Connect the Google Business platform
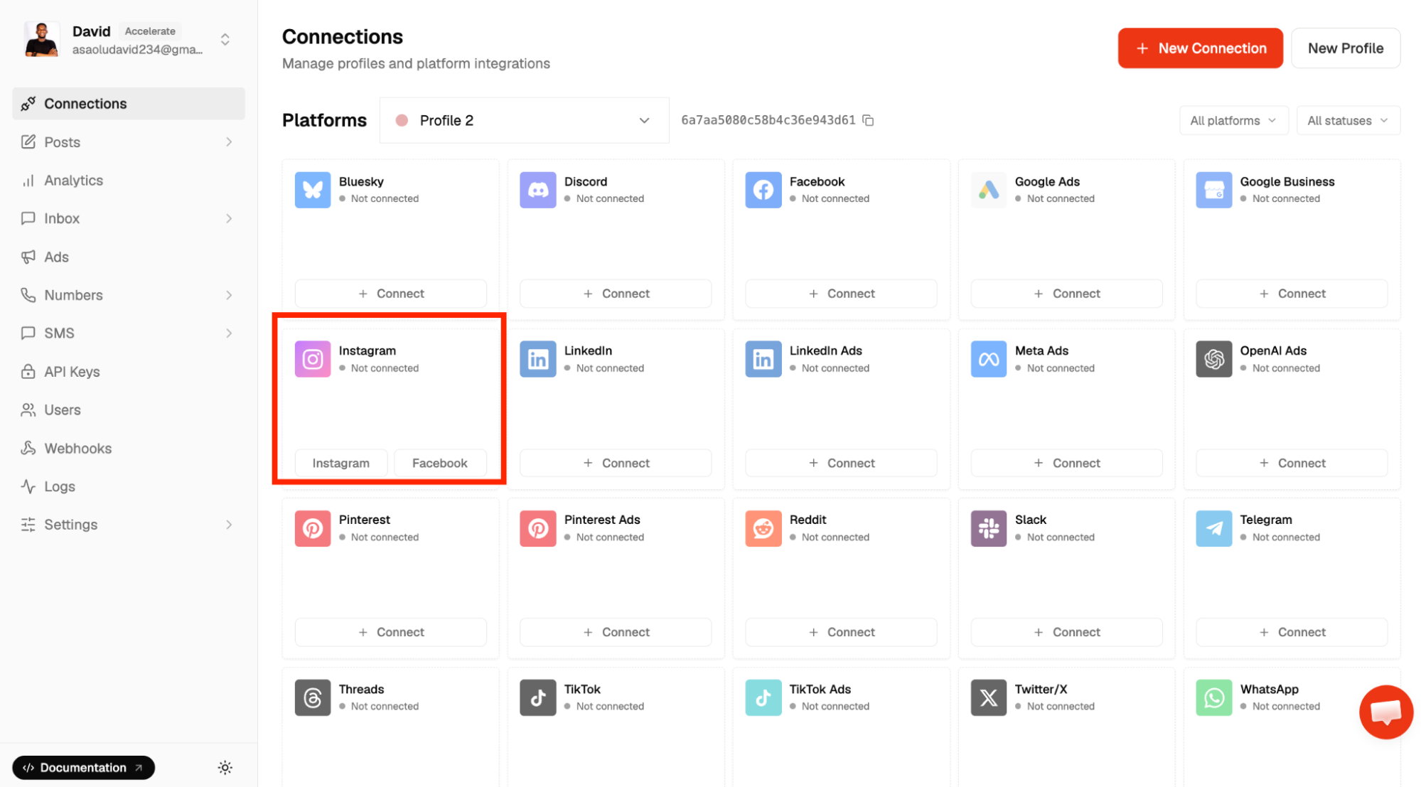1421x787 pixels. tap(1292, 294)
